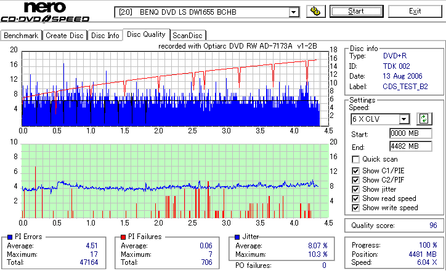The image size is (446, 271).
Task: Open the options wrench icon button
Action: tap(316, 11)
